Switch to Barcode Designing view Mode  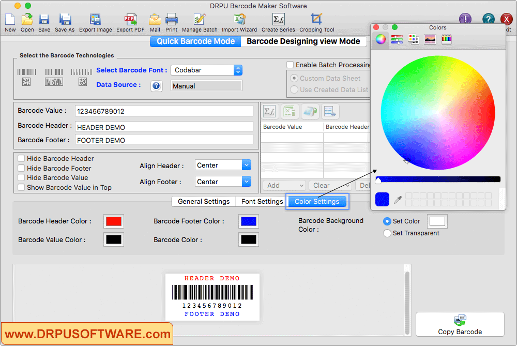(x=303, y=41)
